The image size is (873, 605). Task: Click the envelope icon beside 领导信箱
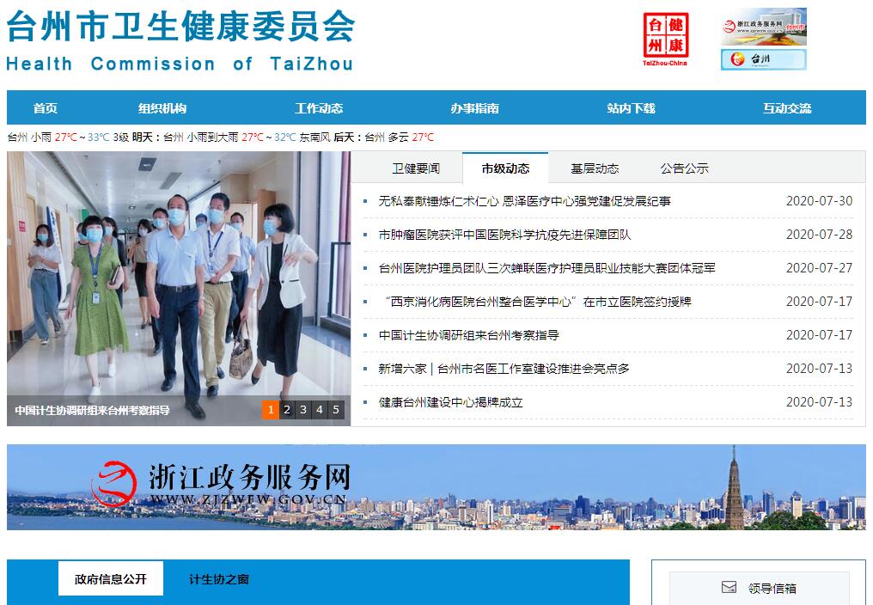(729, 588)
